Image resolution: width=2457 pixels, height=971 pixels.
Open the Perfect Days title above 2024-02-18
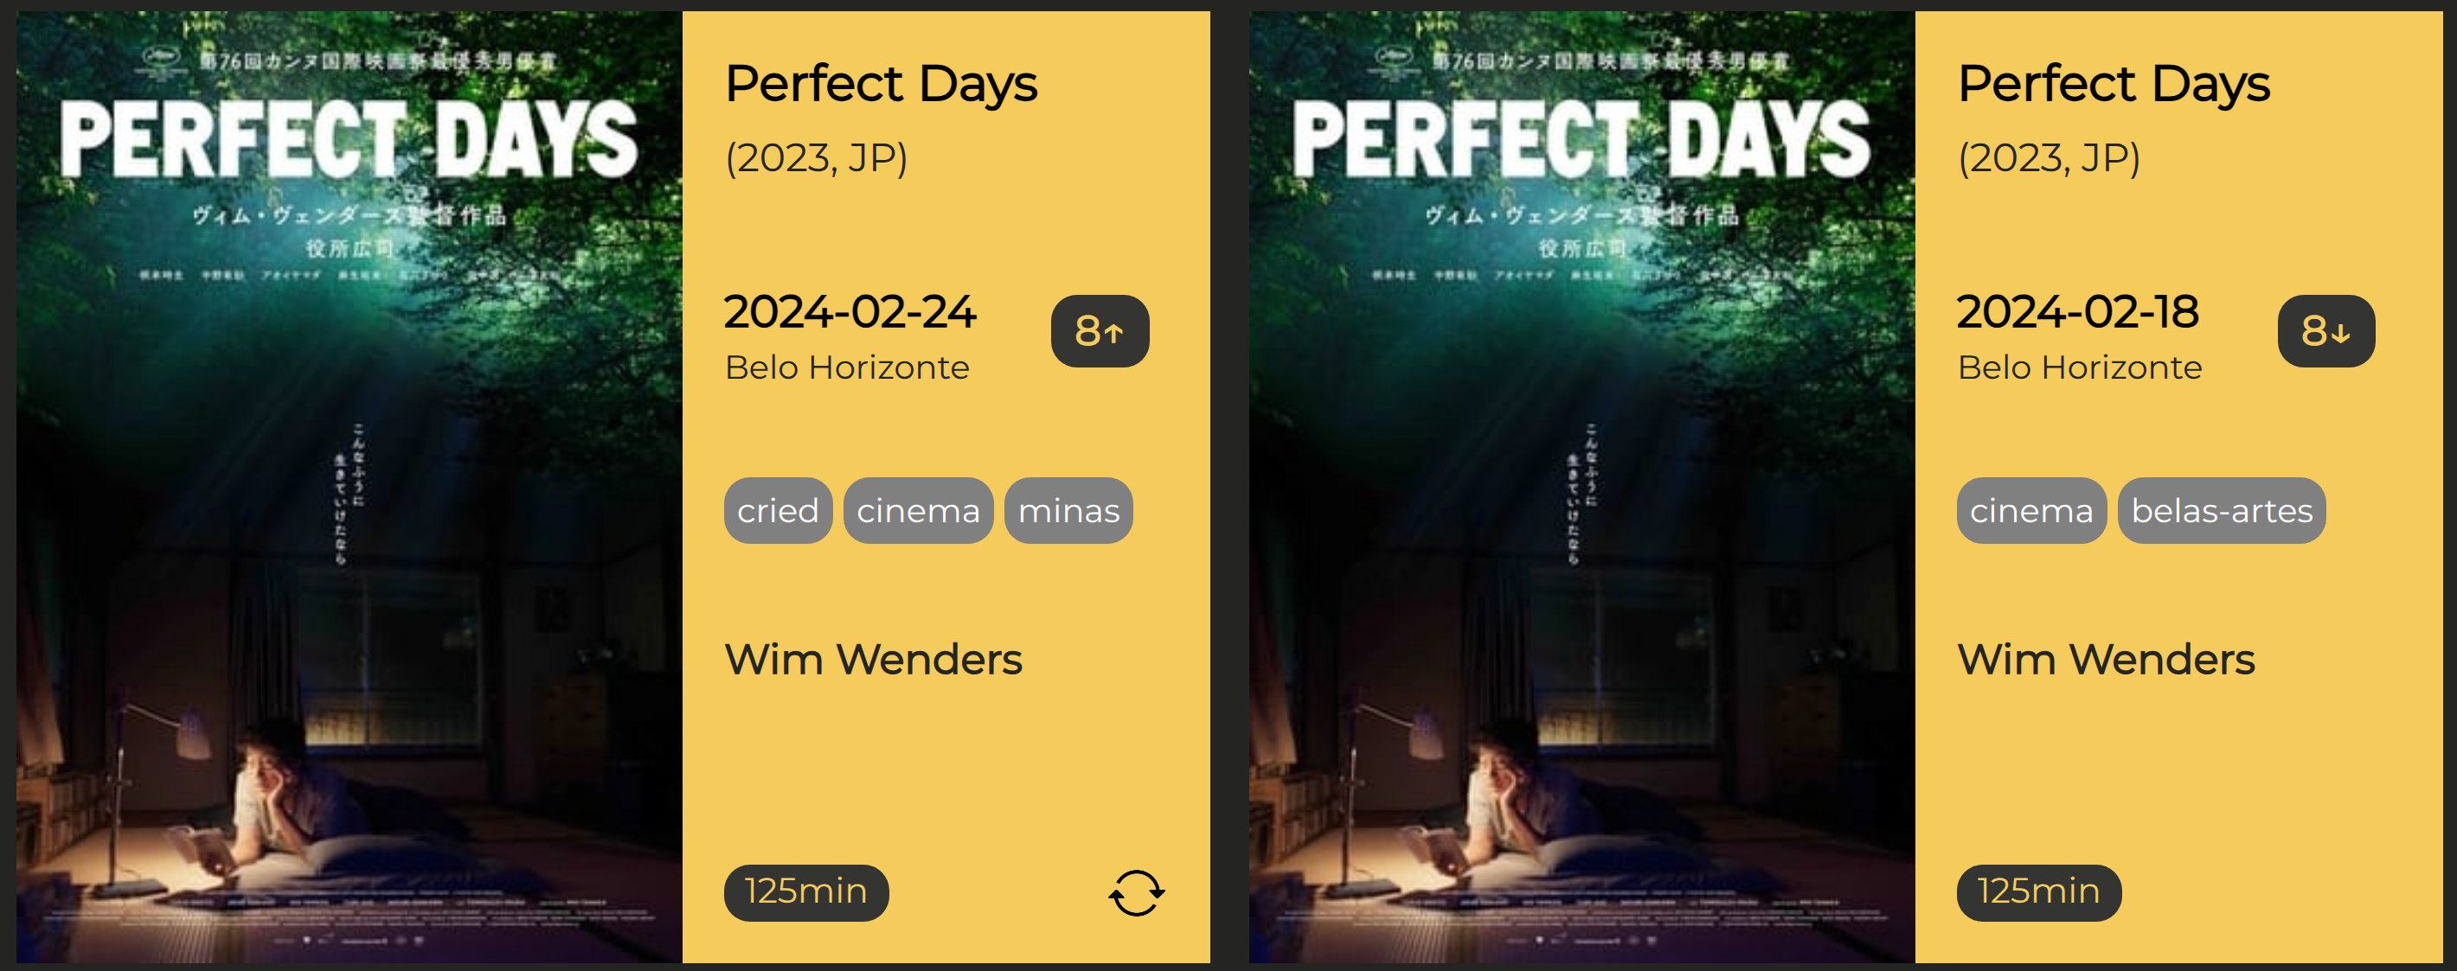[2114, 84]
